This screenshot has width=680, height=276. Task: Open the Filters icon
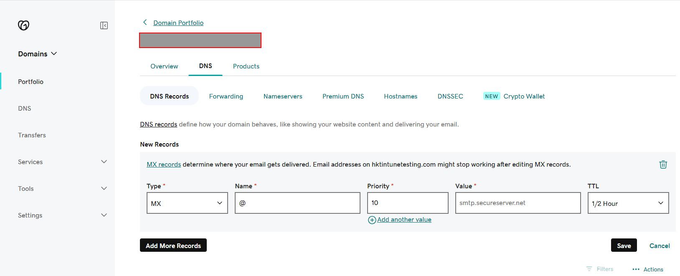tap(589, 269)
